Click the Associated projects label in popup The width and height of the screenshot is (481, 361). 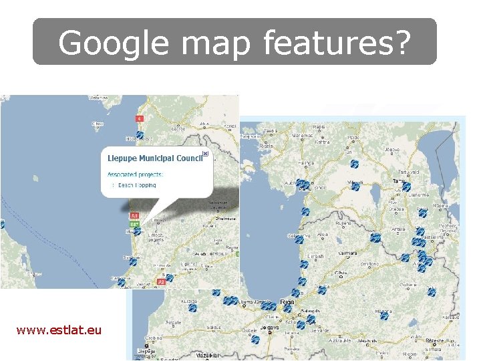135,174
